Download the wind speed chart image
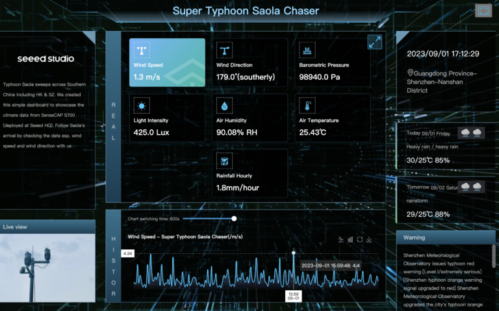Screen dimensions: 499x311 [369, 239]
